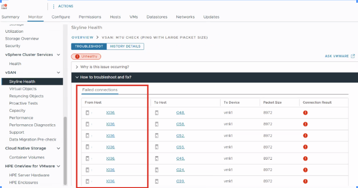The width and height of the screenshot is (358, 188).
Task: Collapse the vSphere Cluster Services group
Action: (x=58, y=55)
